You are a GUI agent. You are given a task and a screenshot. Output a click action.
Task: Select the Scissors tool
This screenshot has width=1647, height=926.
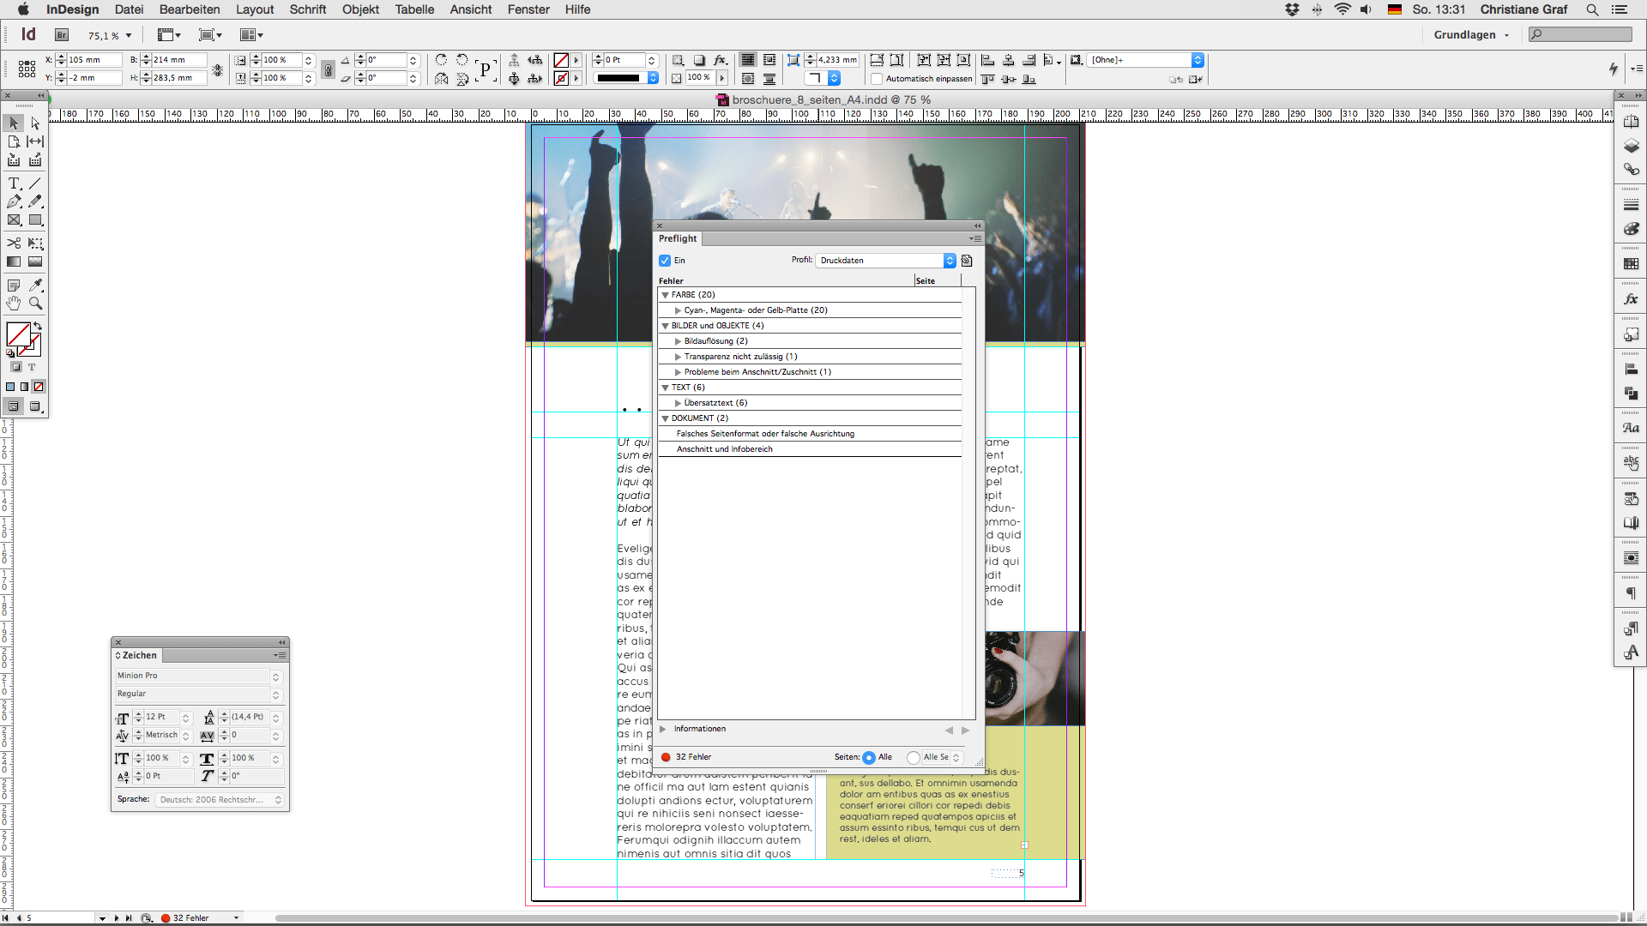pyautogui.click(x=14, y=244)
